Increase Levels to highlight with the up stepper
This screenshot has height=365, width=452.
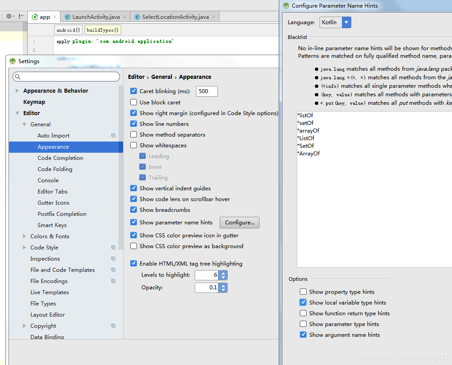point(222,273)
